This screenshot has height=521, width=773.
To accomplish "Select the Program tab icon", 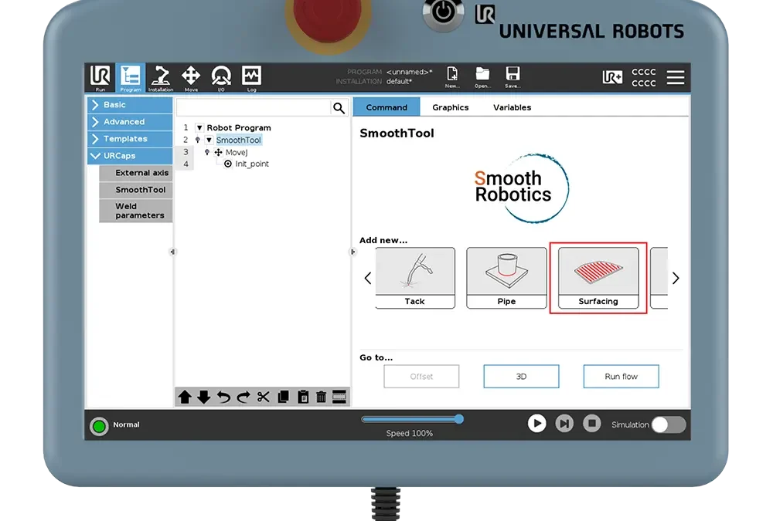I will coord(131,78).
